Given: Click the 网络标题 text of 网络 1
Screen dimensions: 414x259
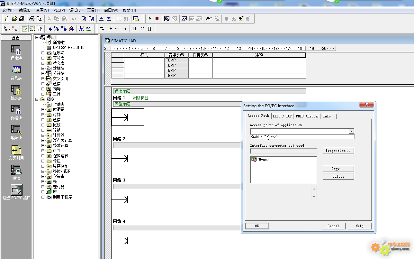Looking at the screenshot, I should pyautogui.click(x=140, y=98).
